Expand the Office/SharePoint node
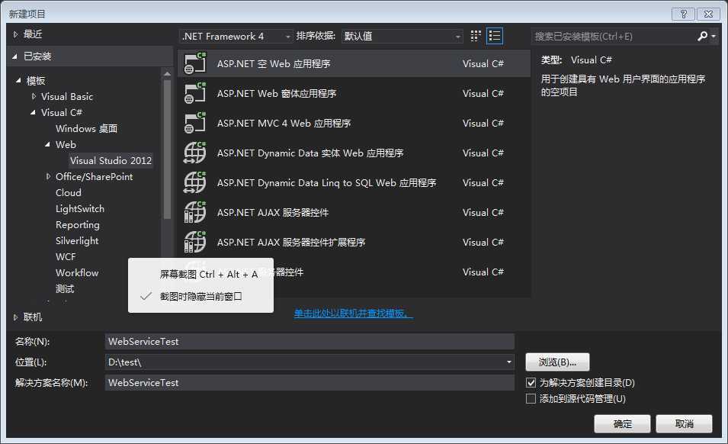Viewport: 728px width, 444px height. [x=48, y=176]
